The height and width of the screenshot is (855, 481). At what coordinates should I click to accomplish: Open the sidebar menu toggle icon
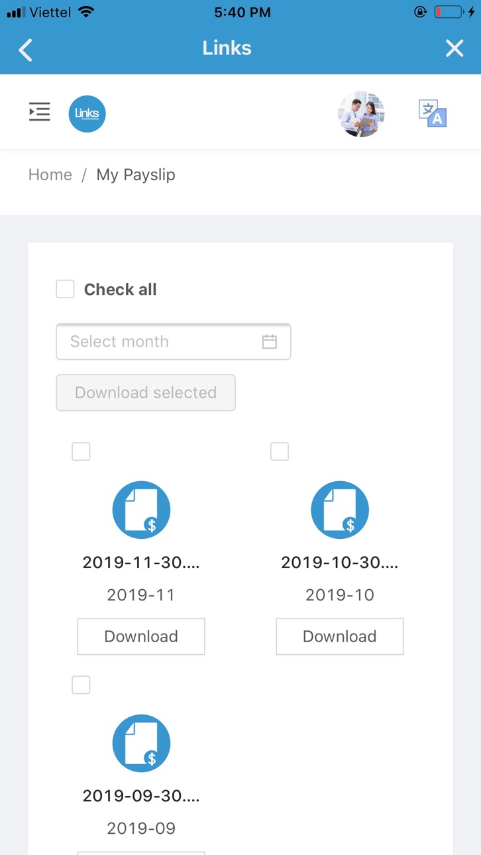pyautogui.click(x=40, y=112)
